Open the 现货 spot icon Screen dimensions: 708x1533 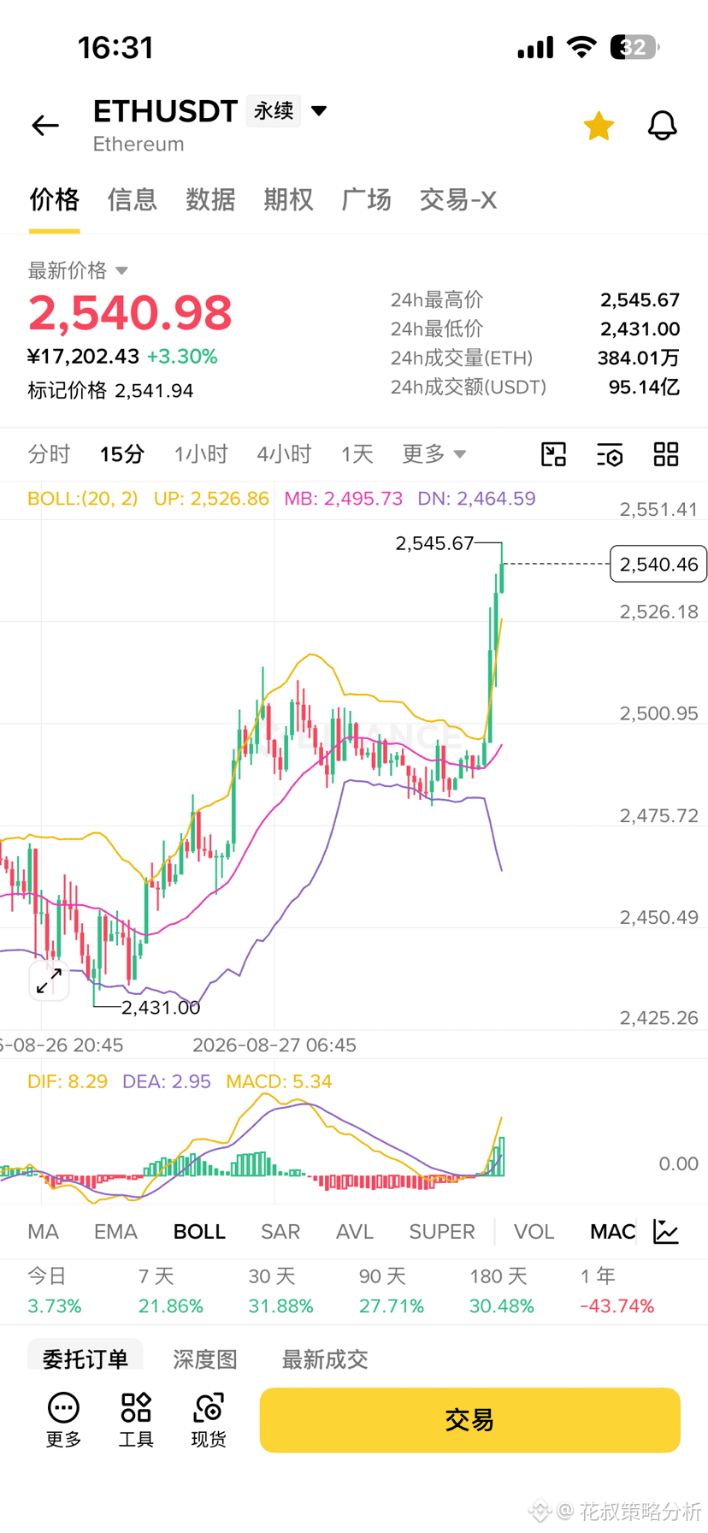point(209,1420)
